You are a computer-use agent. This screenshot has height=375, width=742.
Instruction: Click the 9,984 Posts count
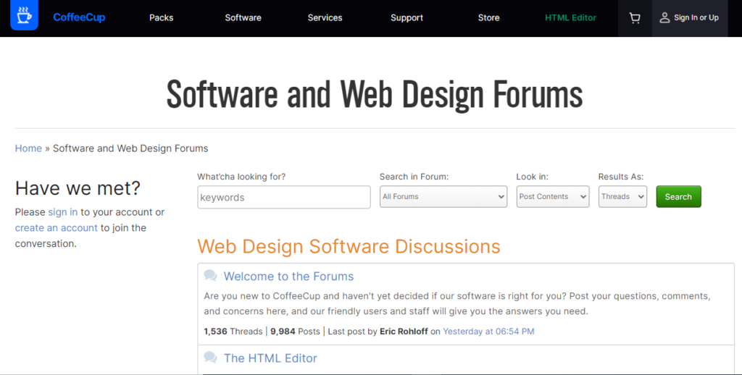click(x=296, y=332)
